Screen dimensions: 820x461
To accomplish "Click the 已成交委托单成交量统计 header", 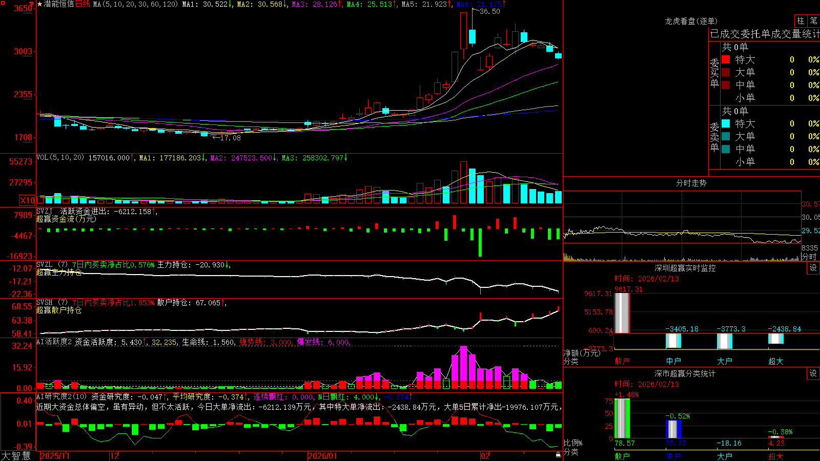I will pos(765,34).
